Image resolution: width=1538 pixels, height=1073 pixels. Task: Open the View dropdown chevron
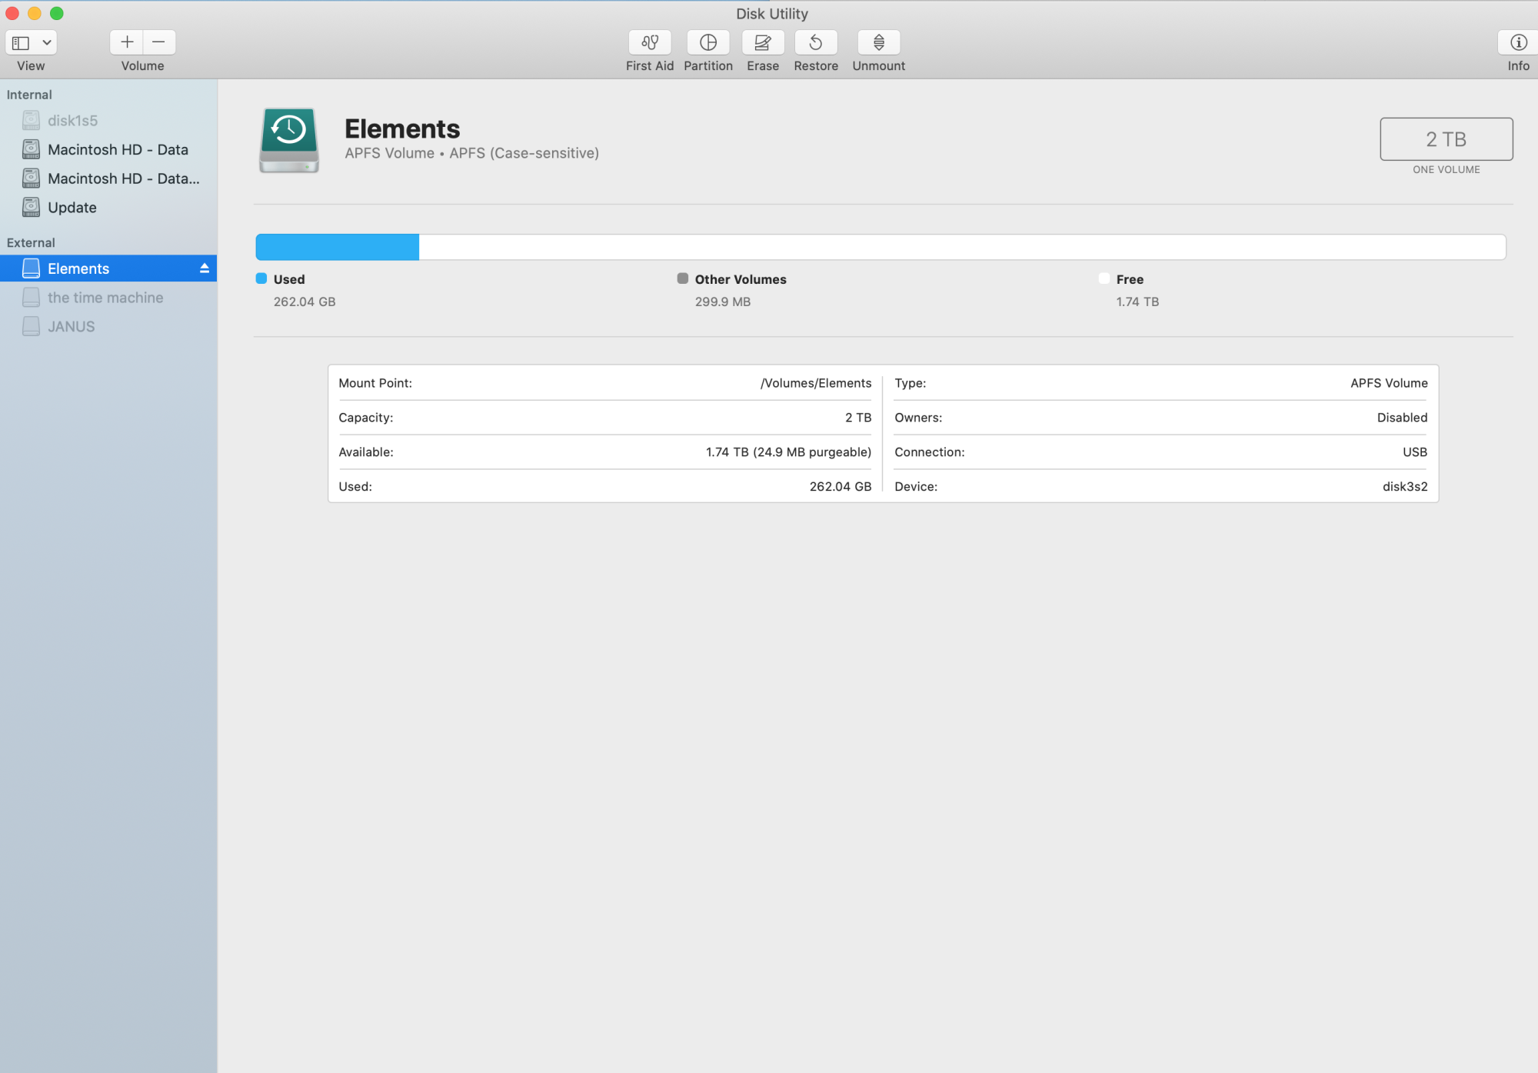[47, 42]
